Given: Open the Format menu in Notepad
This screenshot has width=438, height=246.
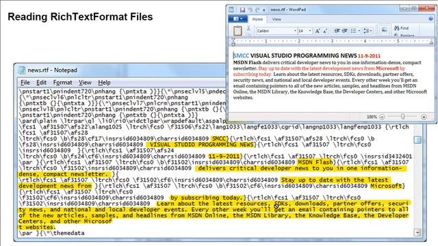Looking at the screenshot, I should coord(62,83).
